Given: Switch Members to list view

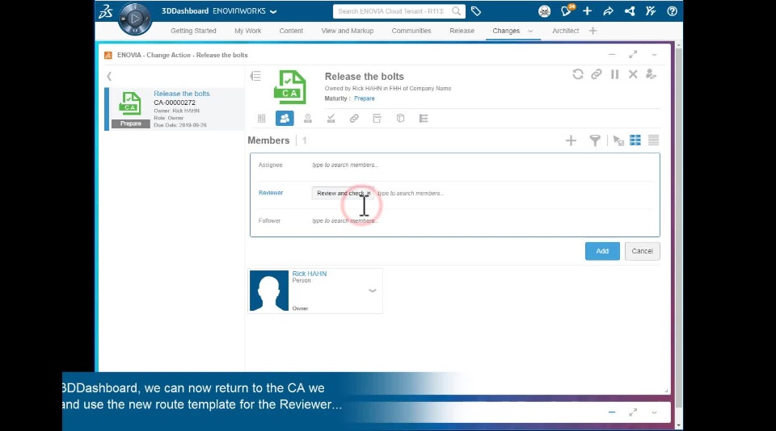Looking at the screenshot, I should [653, 140].
